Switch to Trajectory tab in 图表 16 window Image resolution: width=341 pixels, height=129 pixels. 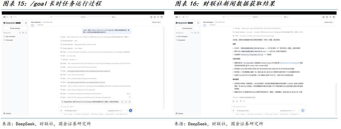pyautogui.click(x=212, y=25)
